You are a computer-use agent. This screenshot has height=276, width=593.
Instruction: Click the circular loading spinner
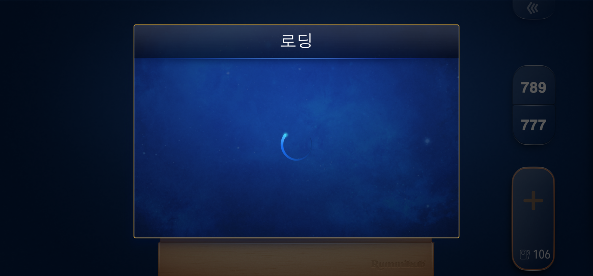tap(296, 146)
